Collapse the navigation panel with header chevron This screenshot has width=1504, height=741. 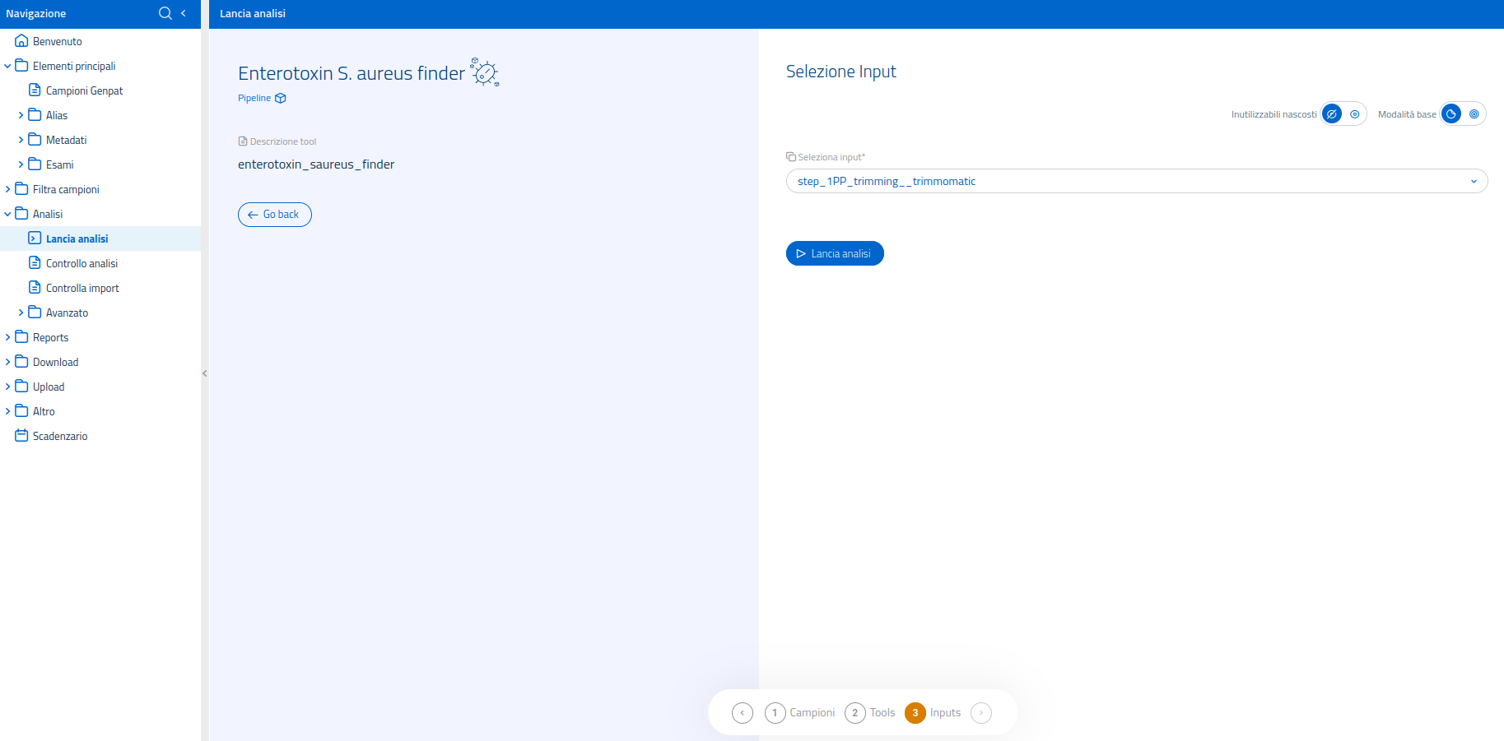tap(184, 13)
